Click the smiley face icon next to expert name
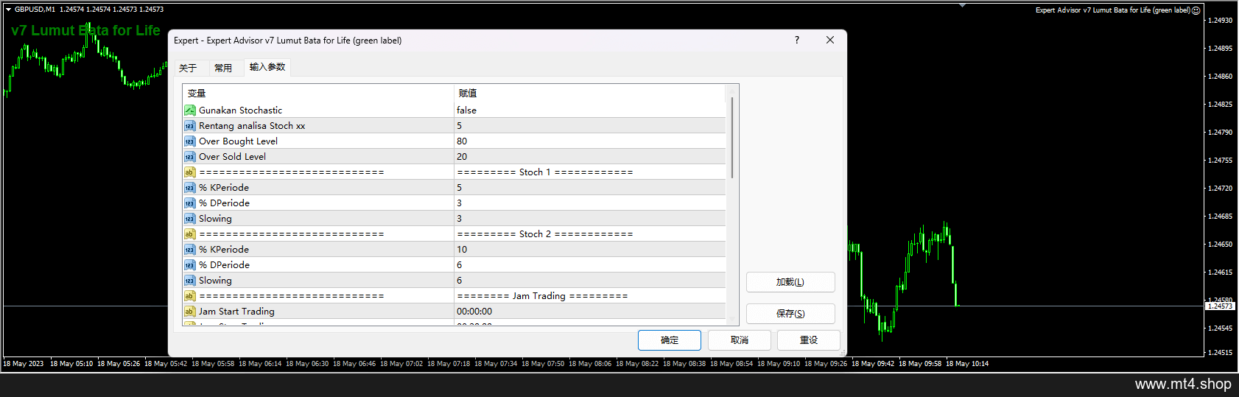1239x397 pixels. pyautogui.click(x=1196, y=10)
